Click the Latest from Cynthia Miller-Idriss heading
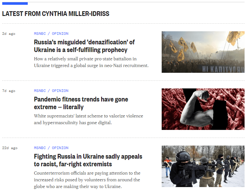This screenshot has width=250, height=196. click(55, 14)
